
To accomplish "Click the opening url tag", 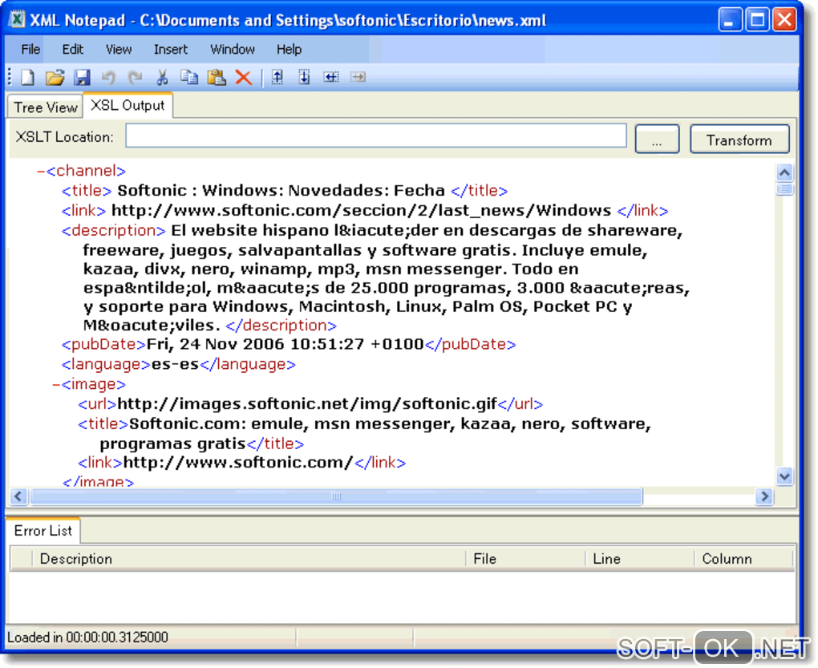I will pyautogui.click(x=97, y=404).
